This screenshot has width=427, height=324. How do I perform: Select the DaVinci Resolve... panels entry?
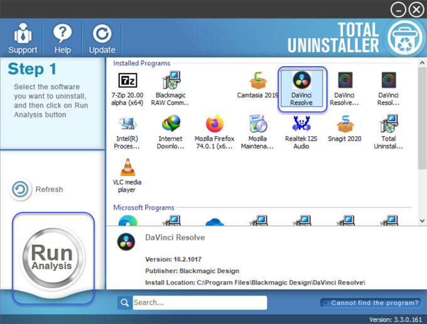click(x=345, y=89)
